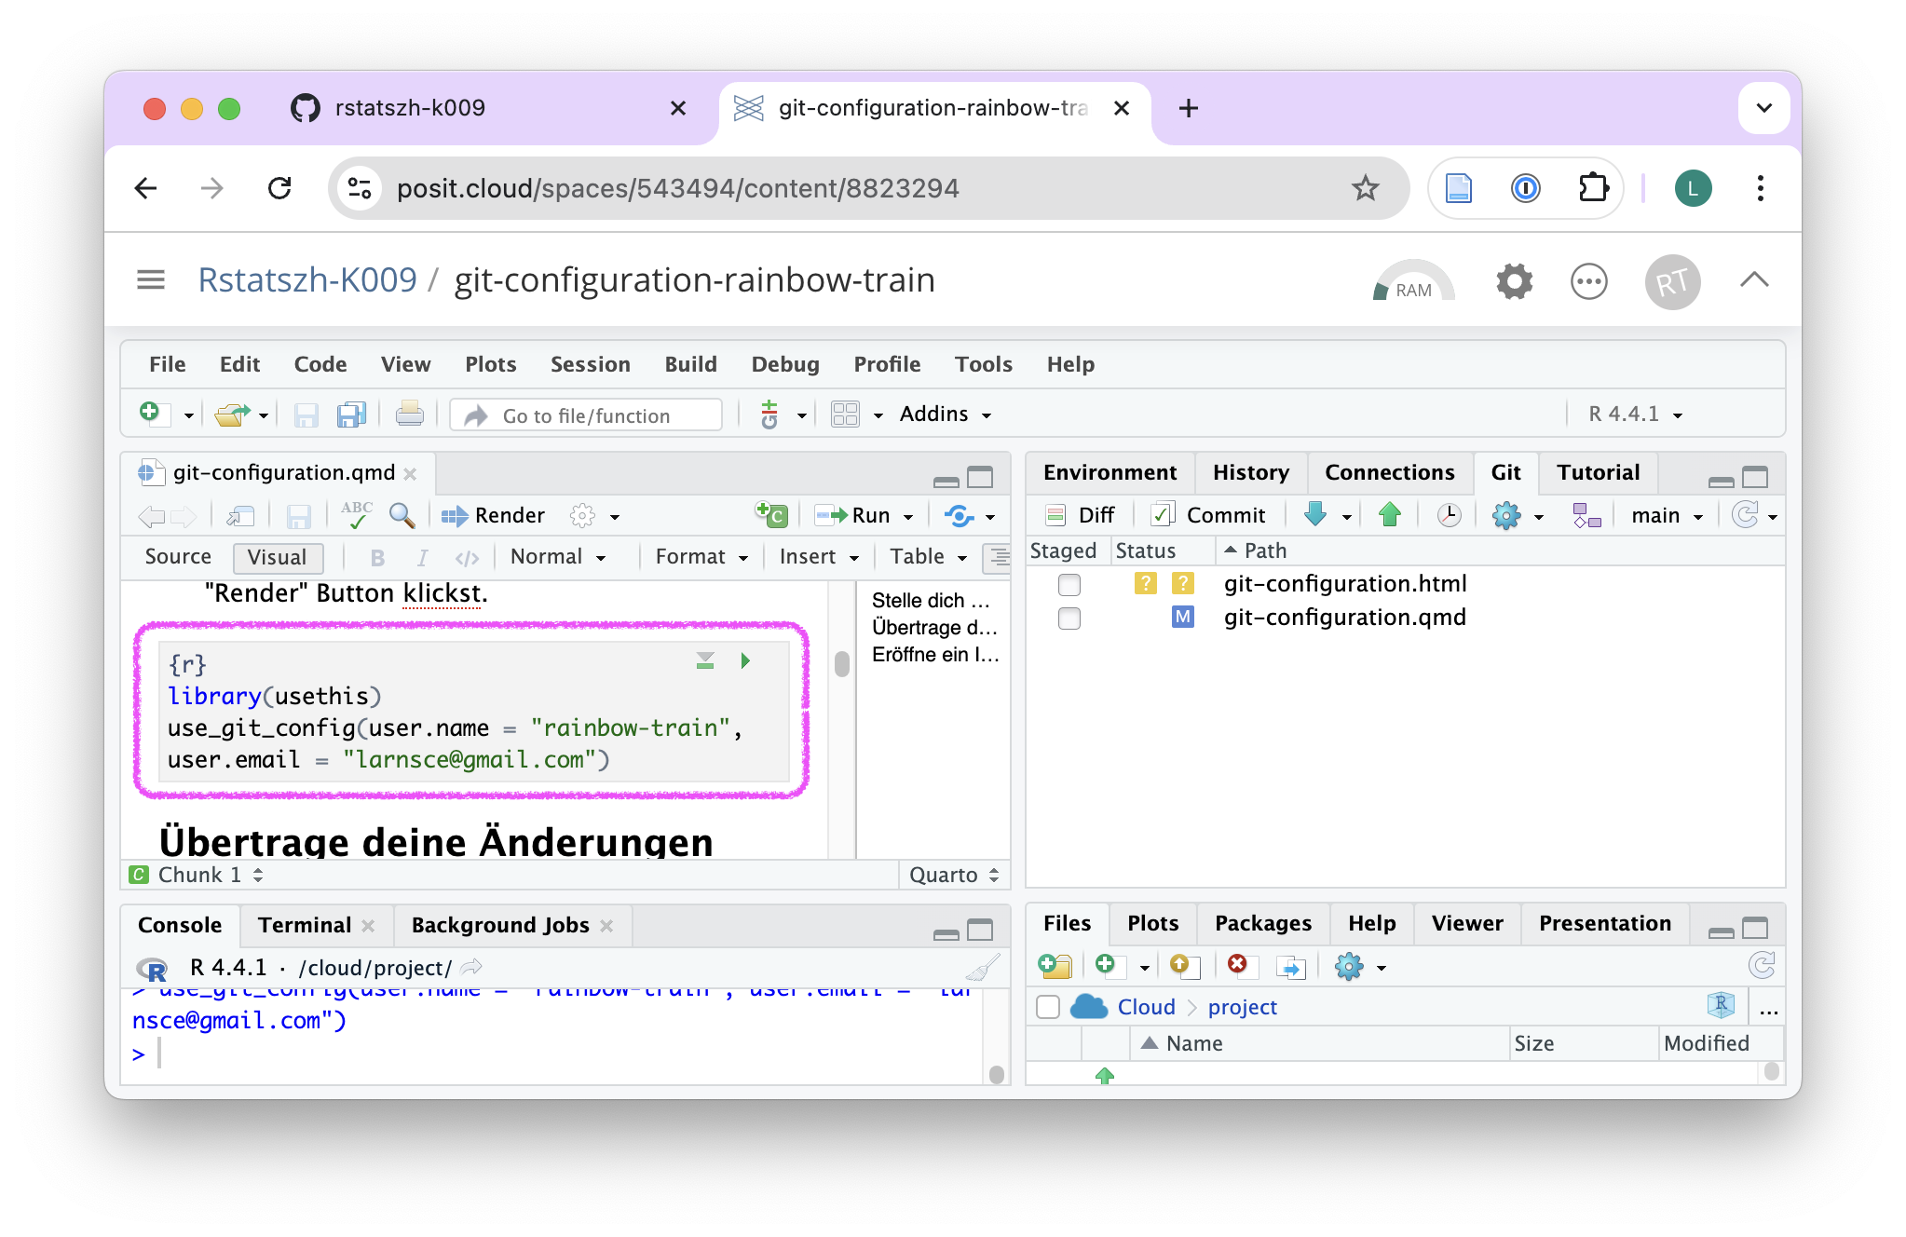Viewport: 1906px width, 1237px height.
Task: Click the Upload file icon in Files pane
Action: (1184, 966)
